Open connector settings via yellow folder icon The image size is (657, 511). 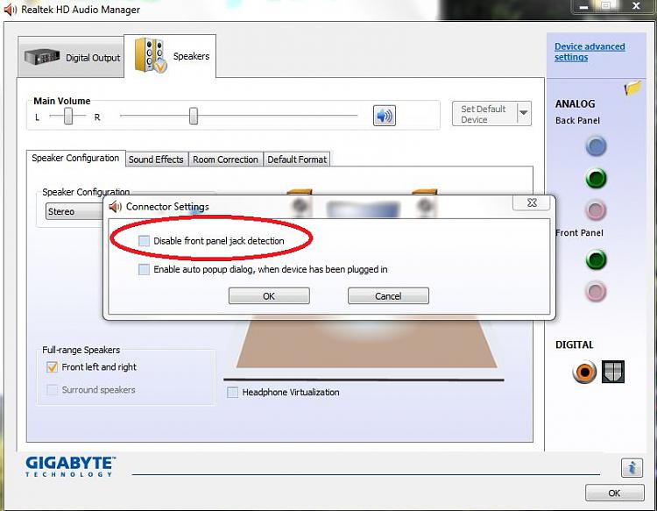[x=632, y=88]
